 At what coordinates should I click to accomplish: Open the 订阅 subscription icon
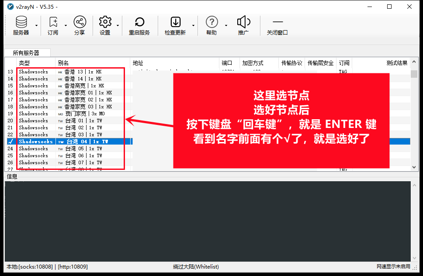point(53,25)
